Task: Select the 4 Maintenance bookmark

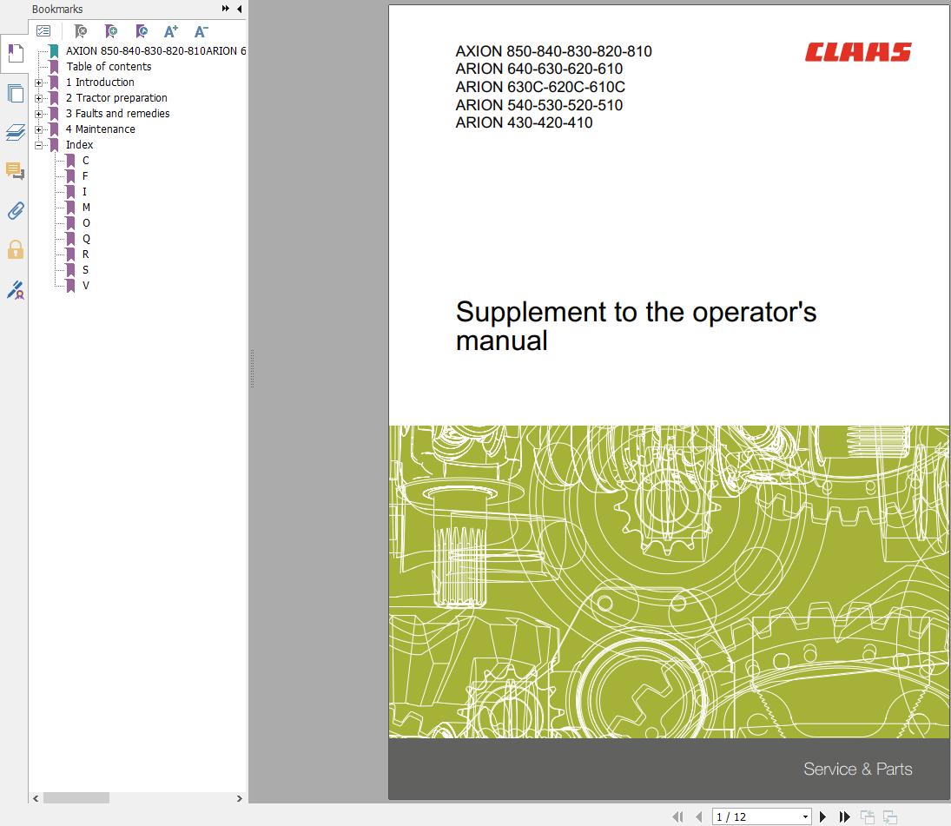Action: point(100,129)
